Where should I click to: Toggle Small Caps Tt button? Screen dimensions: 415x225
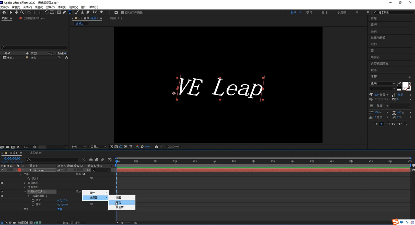tap(394, 124)
